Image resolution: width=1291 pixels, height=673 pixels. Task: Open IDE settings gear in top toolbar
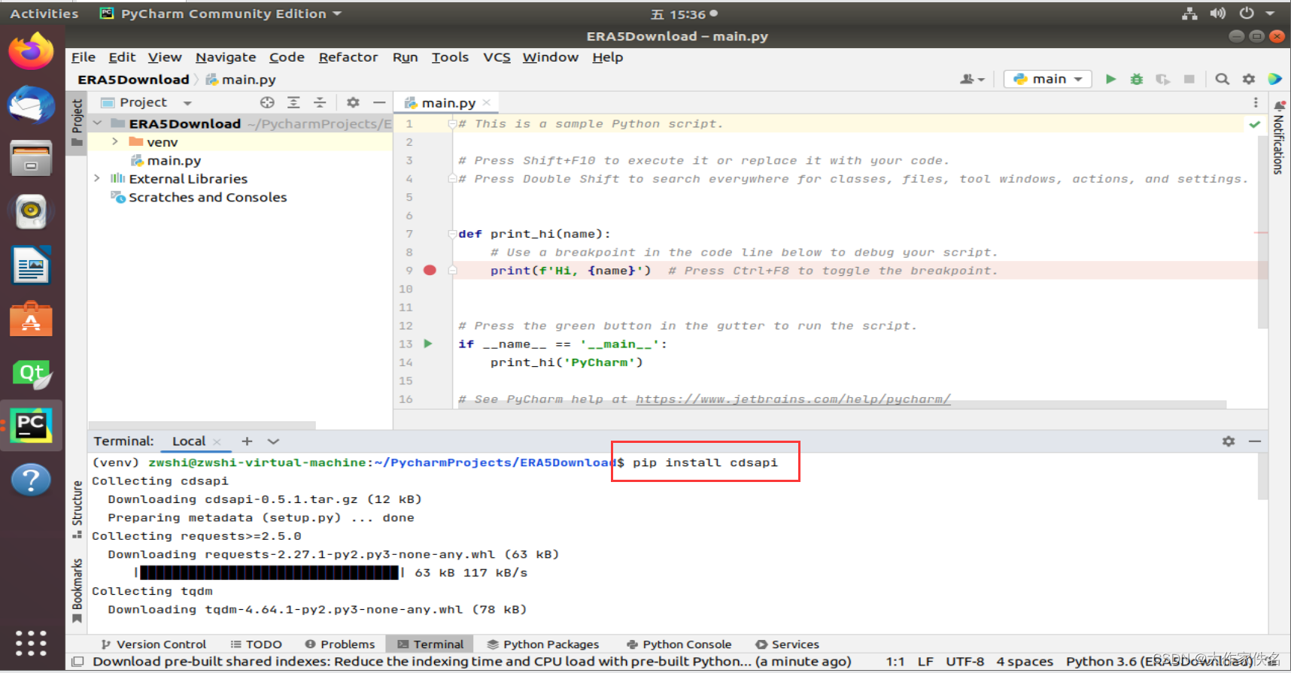pyautogui.click(x=1249, y=79)
